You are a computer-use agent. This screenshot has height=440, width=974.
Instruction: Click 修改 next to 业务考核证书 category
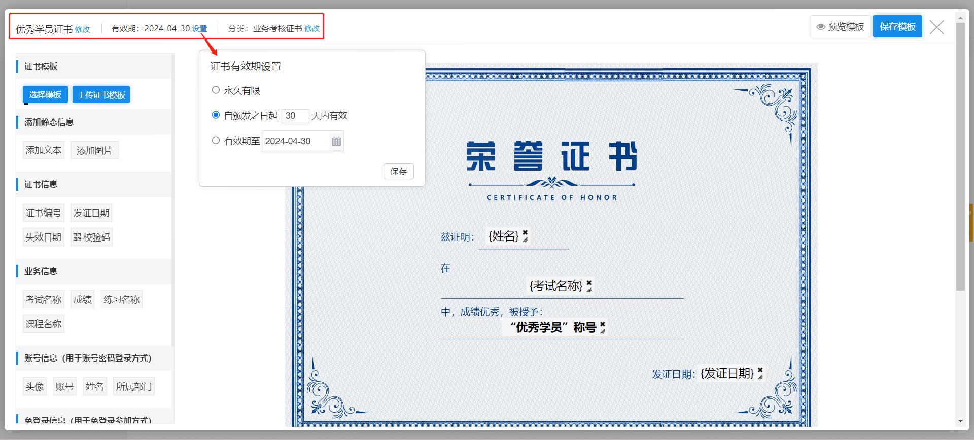click(x=312, y=29)
